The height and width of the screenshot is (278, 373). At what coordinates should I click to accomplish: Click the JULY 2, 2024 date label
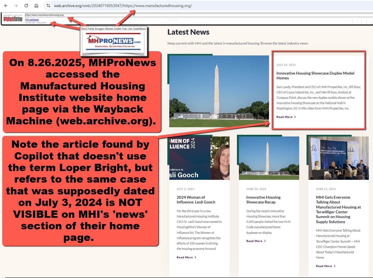(x=185, y=189)
